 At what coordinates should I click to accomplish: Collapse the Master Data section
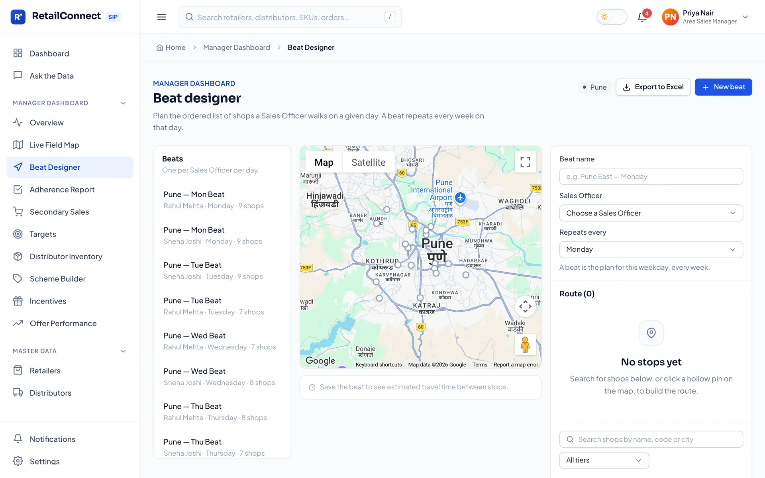tap(124, 351)
